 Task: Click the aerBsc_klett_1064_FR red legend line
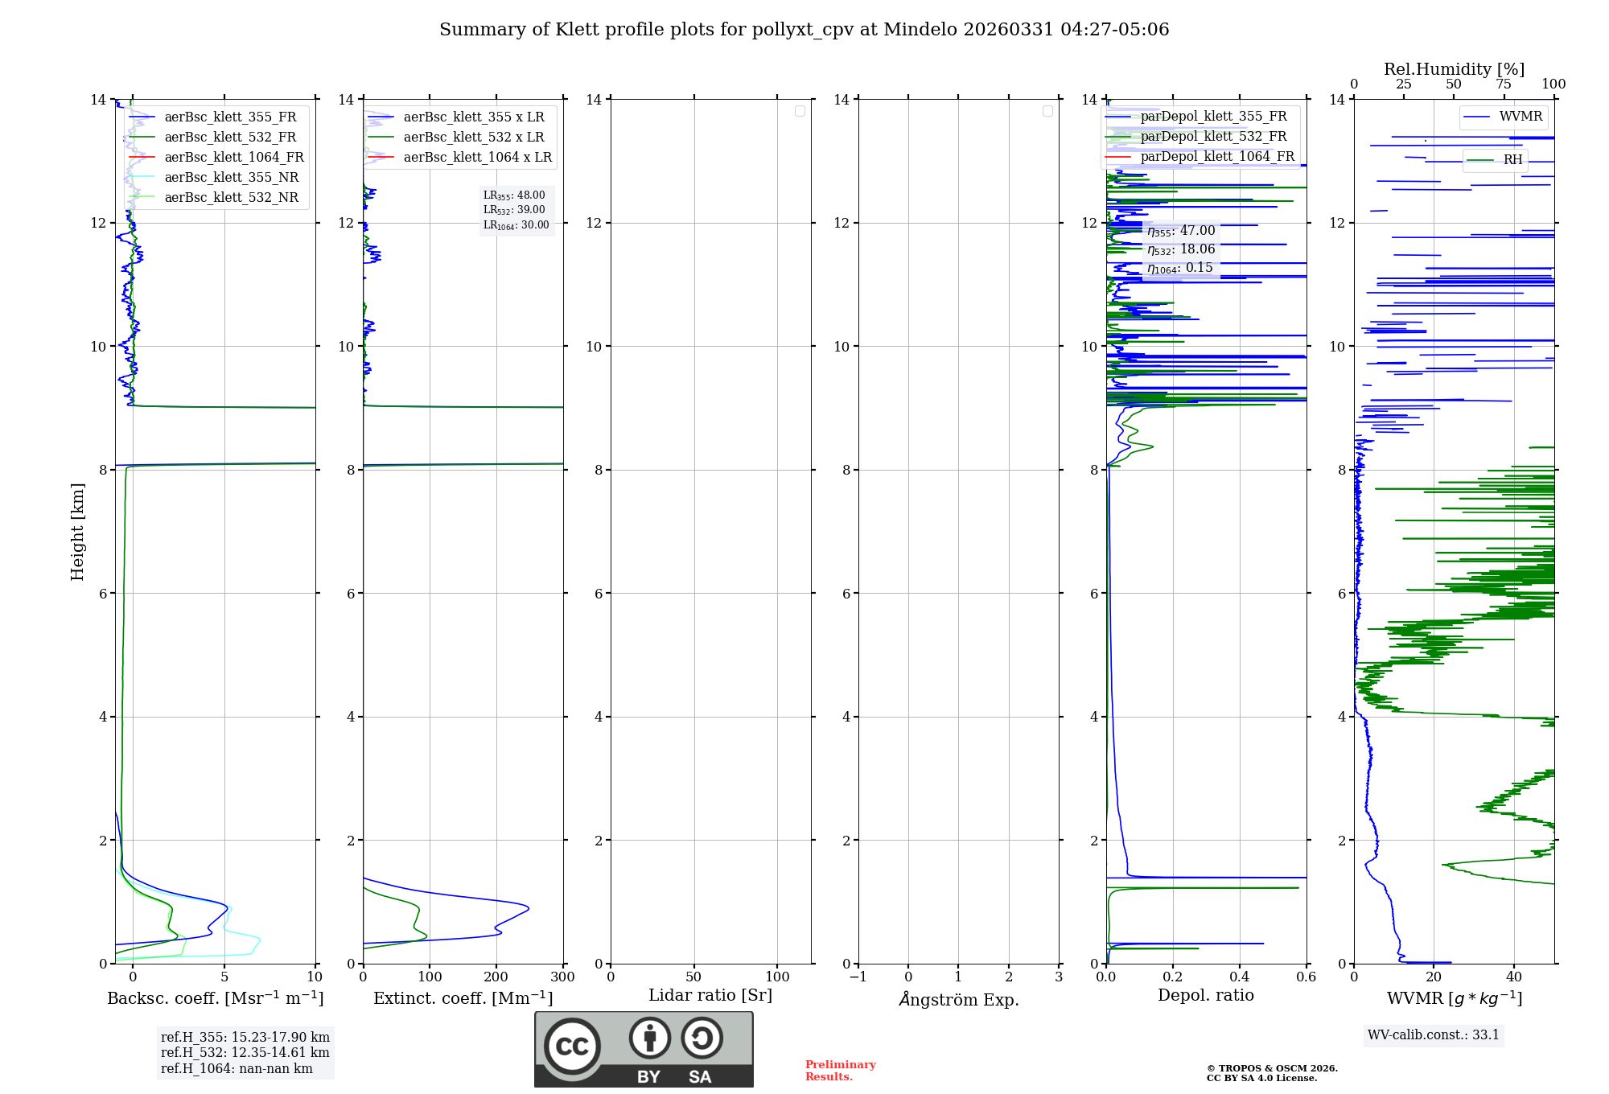(142, 158)
